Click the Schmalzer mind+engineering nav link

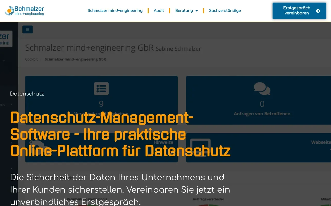(x=115, y=11)
